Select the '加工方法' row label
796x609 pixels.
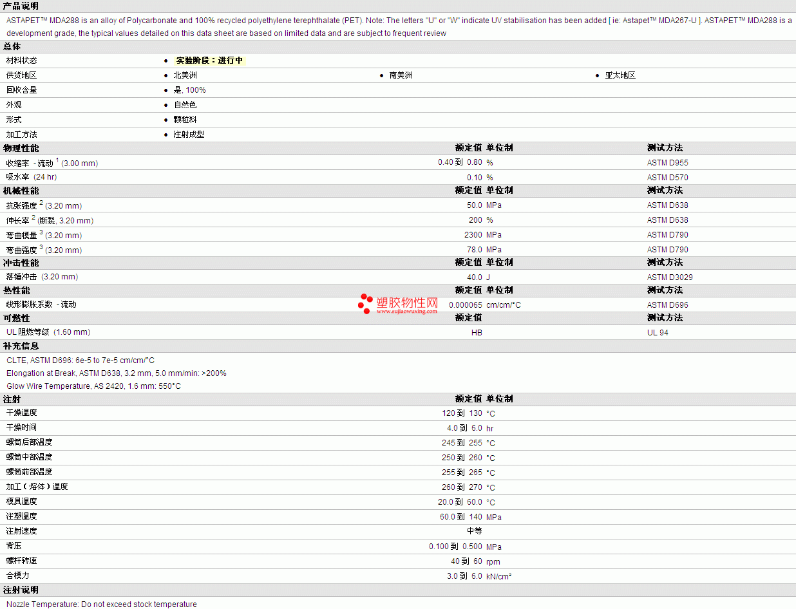coord(21,135)
